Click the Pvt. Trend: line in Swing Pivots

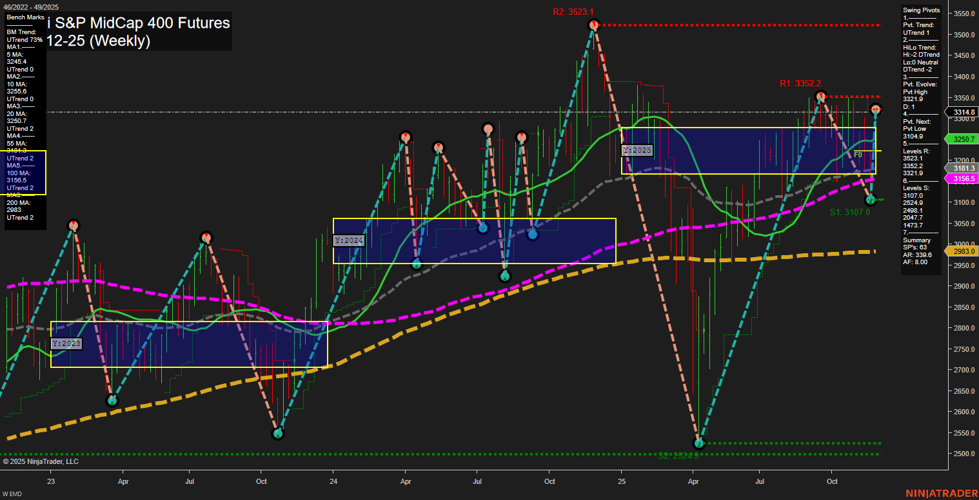[x=919, y=25]
